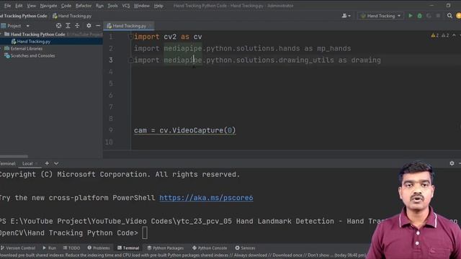Image resolution: width=461 pixels, height=259 pixels.
Task: Open the Project view selector dropdown
Action: coord(27,26)
